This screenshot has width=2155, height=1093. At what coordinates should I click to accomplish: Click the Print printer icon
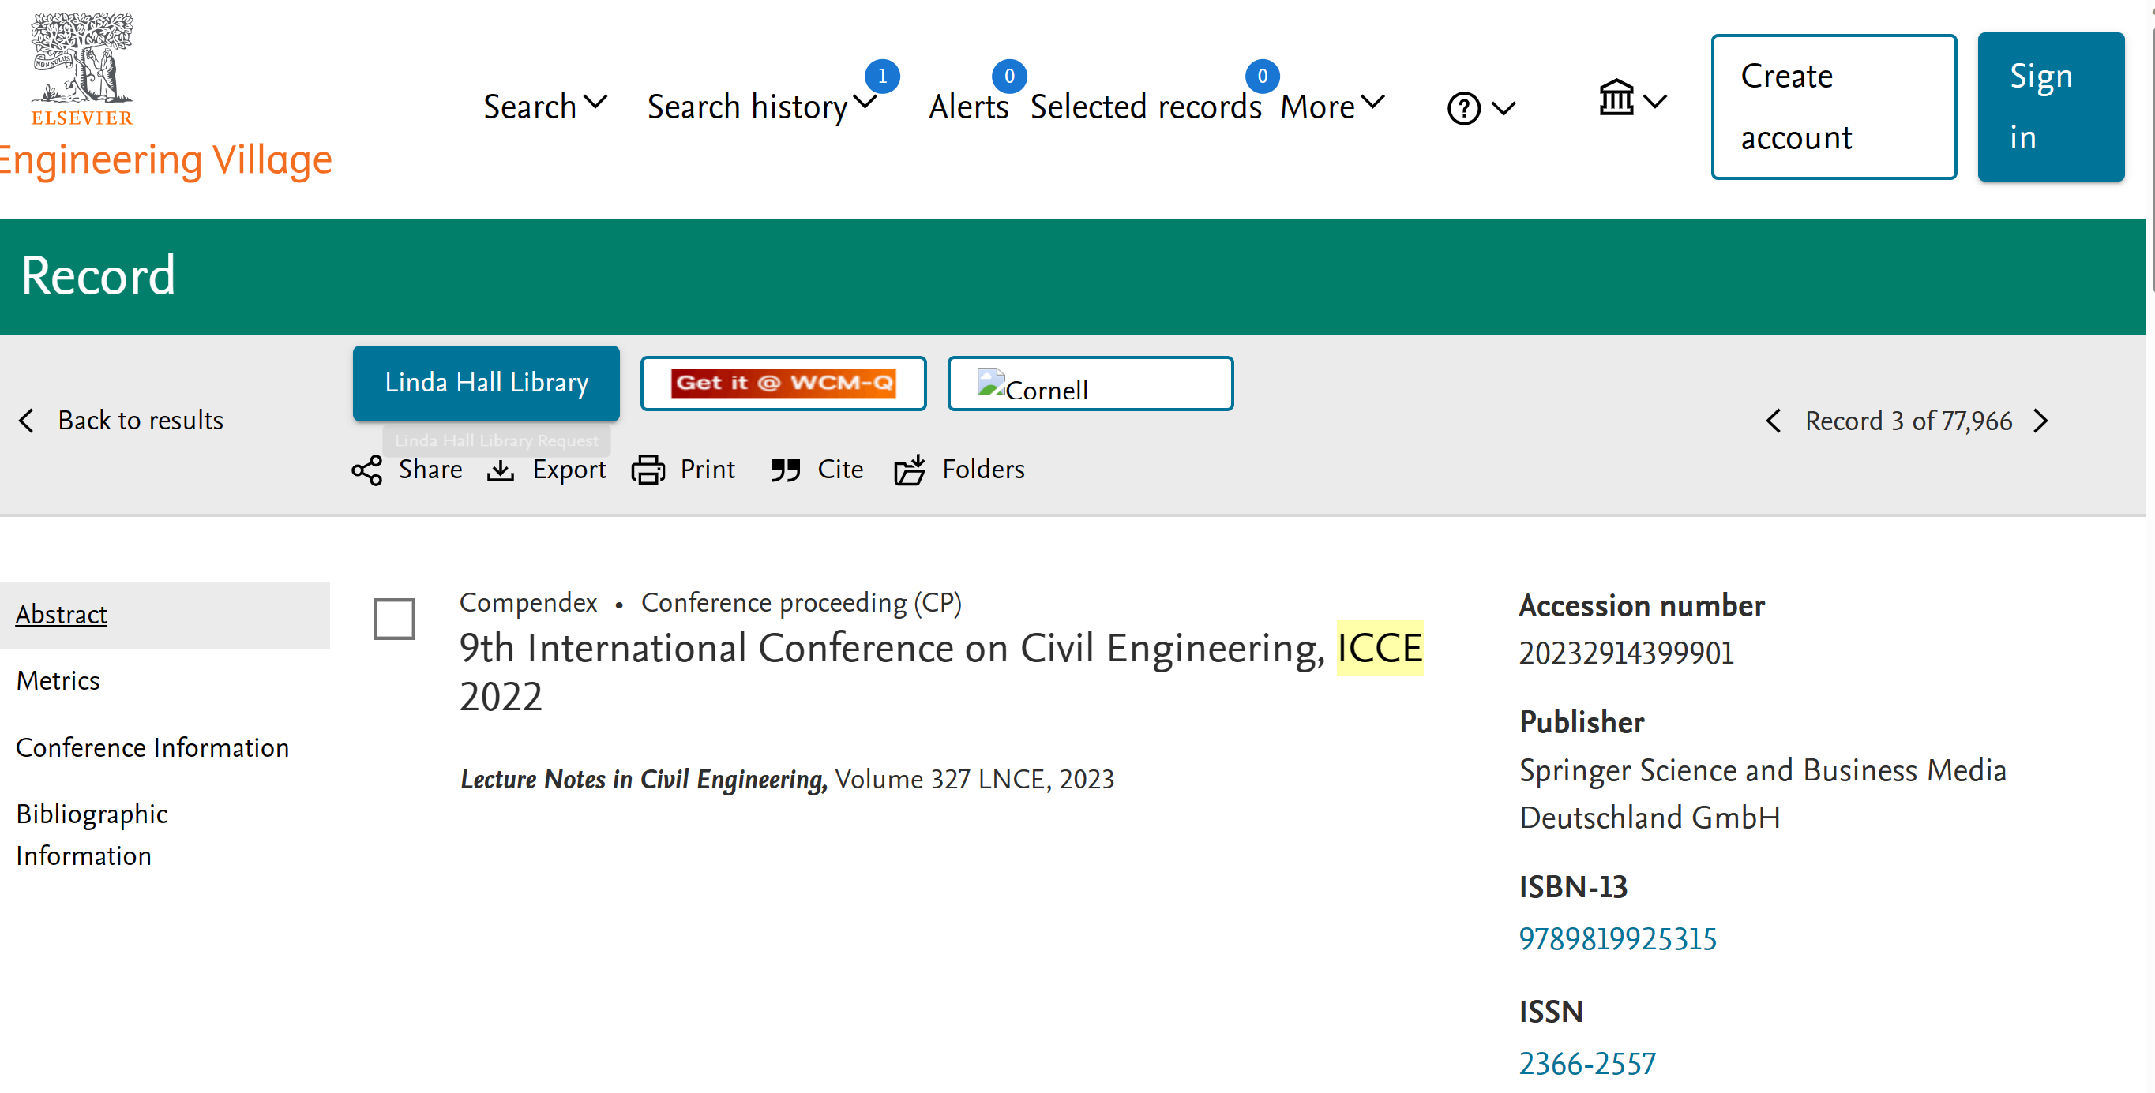click(x=648, y=470)
